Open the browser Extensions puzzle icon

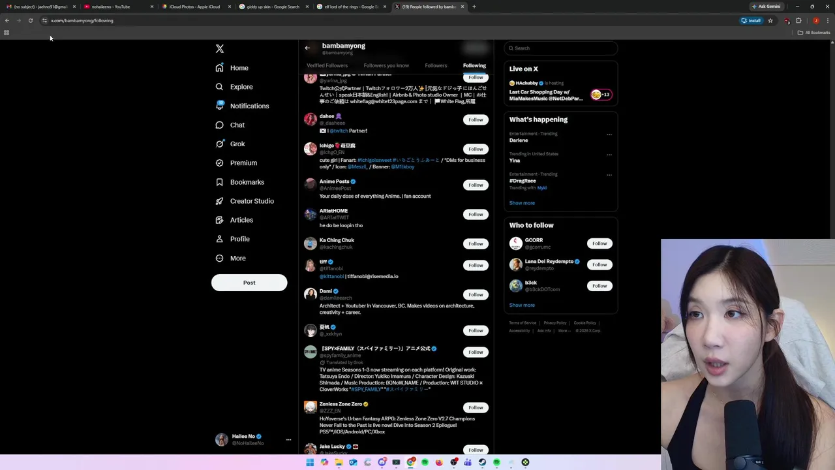[x=798, y=20]
